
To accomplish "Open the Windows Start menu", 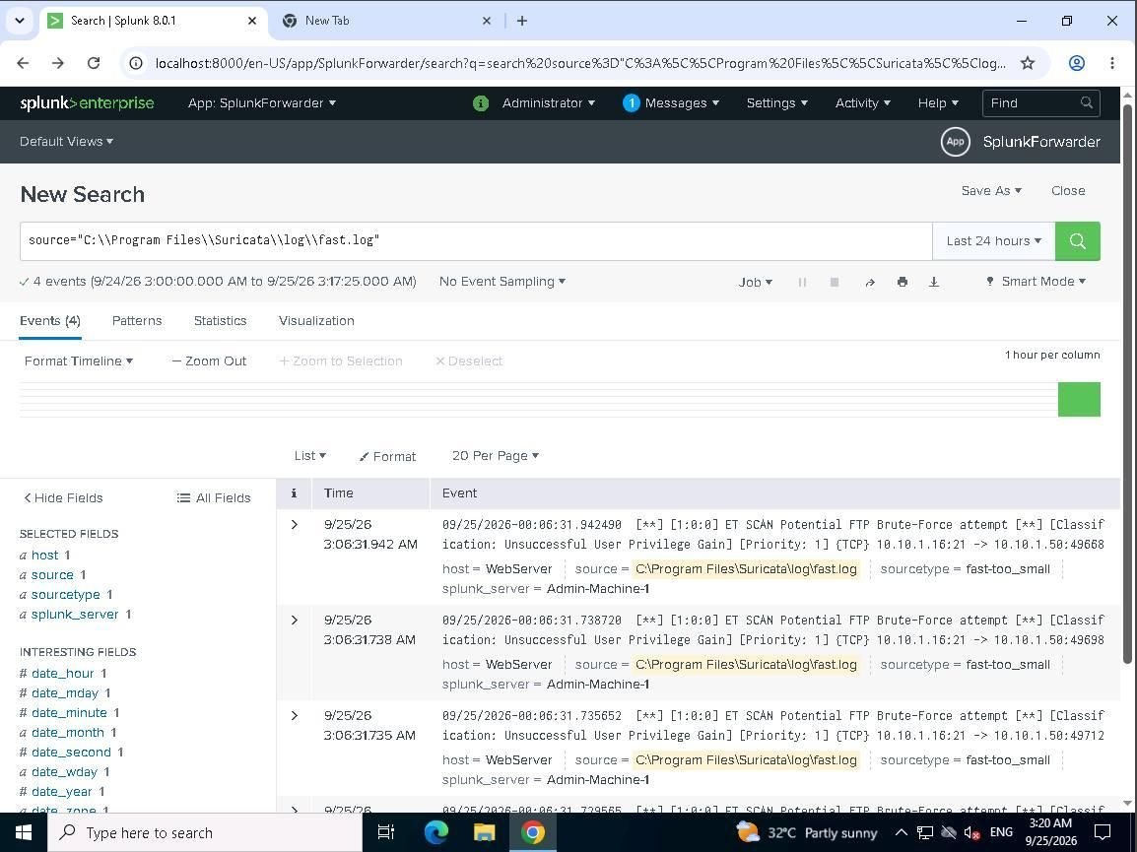I will (24, 832).
